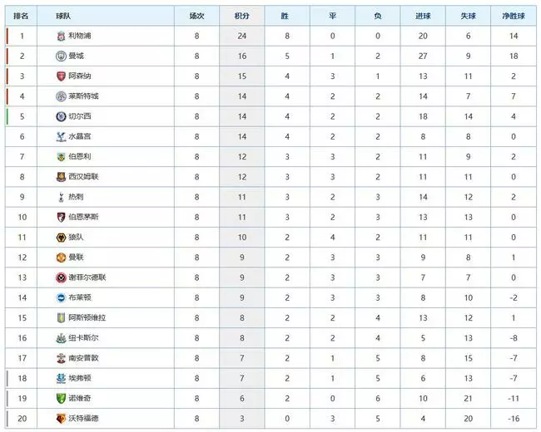This screenshot has width=541, height=432.
Task: Click the Wolves (狼队) crest icon
Action: click(61, 238)
